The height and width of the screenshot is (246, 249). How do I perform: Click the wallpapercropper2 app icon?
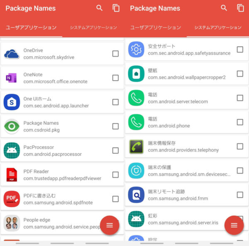pos(136,74)
